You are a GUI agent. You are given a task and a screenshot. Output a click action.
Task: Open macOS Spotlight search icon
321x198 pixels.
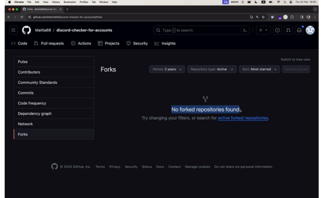tap(285, 2)
